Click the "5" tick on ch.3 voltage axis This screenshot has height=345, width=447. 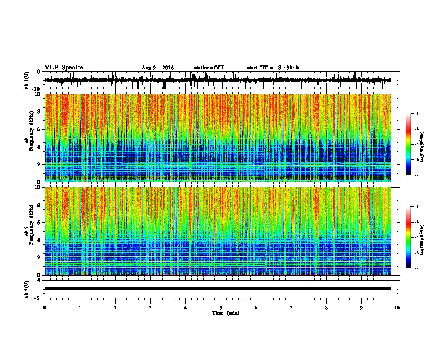coord(40,281)
